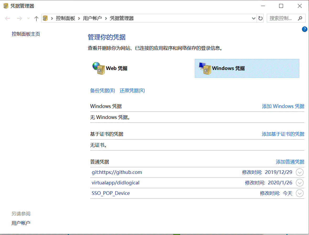Viewport: 309px width, 235px height.
Task: Close the 凭据管理器 window
Action: [x=300, y=6]
